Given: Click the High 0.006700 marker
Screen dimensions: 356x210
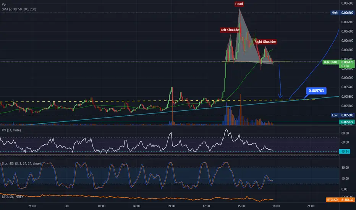Looking at the screenshot, I should (x=343, y=13).
